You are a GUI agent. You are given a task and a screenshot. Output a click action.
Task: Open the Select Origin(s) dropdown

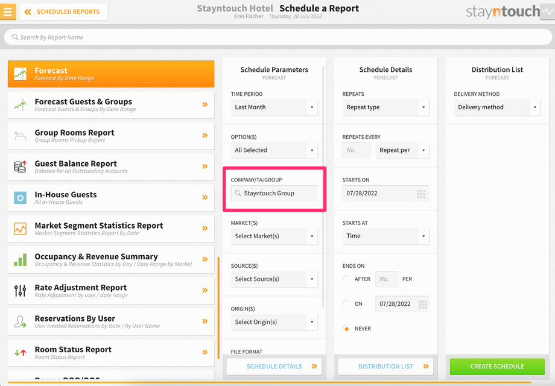coord(274,322)
